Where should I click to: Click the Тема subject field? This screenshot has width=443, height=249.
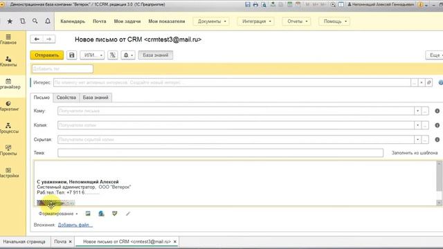pyautogui.click(x=220, y=153)
